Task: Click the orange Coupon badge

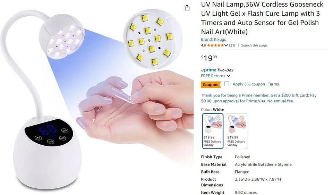Action: point(211,85)
